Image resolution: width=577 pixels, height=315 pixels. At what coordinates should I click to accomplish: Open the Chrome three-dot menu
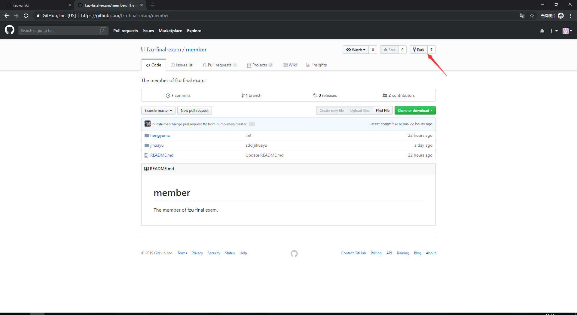pos(570,16)
